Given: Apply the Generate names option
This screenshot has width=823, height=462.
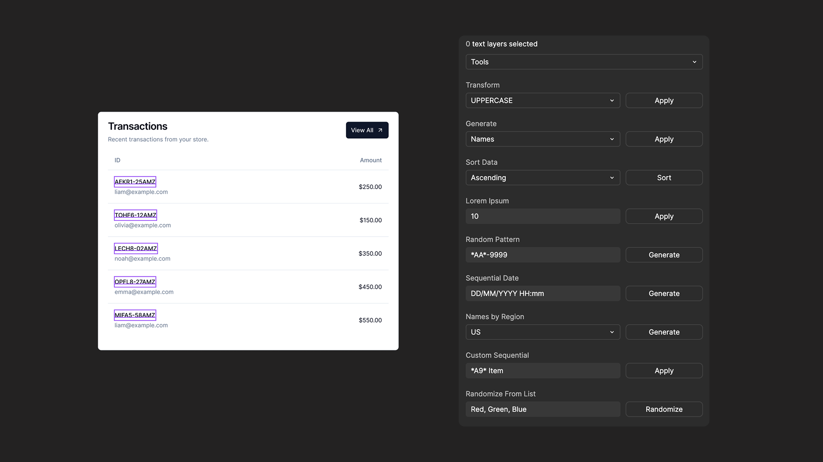Looking at the screenshot, I should tap(664, 139).
